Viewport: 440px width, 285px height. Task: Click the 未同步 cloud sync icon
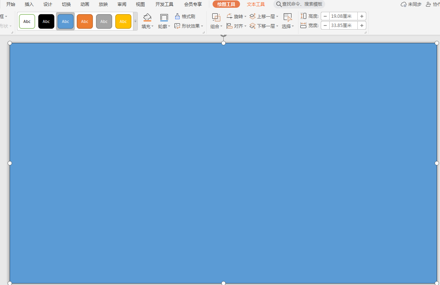coord(404,4)
